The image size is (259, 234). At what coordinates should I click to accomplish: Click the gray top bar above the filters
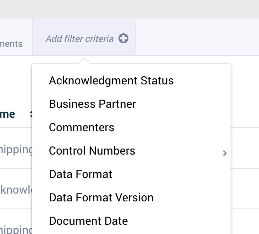click(x=129, y=9)
